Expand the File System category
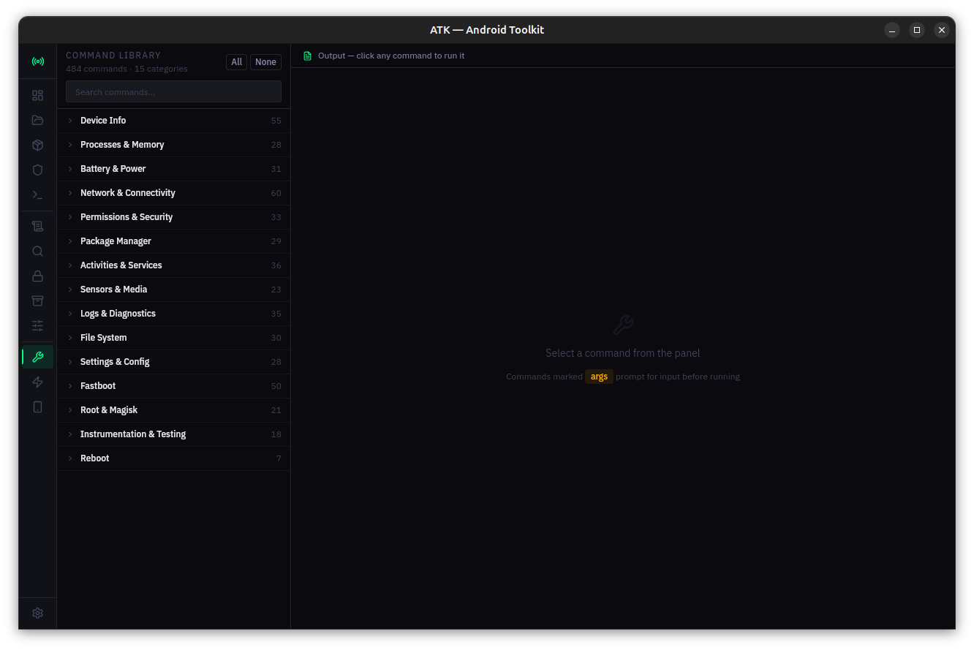Image resolution: width=974 pixels, height=650 pixels. tap(174, 338)
